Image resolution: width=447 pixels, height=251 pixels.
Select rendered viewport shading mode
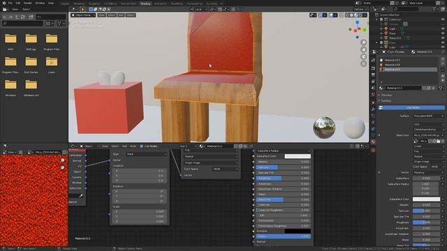point(360,15)
